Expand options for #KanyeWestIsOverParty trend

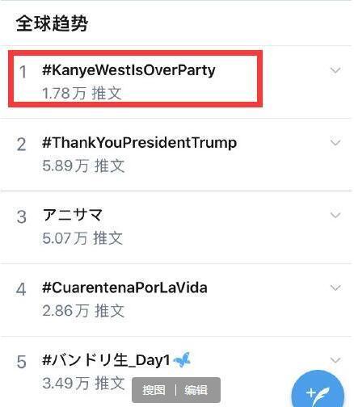pyautogui.click(x=335, y=70)
